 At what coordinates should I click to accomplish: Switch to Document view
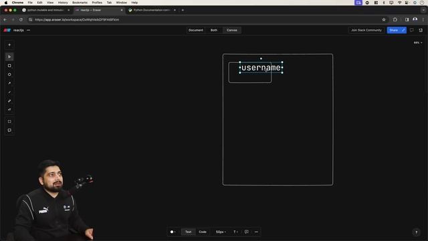pyautogui.click(x=196, y=30)
